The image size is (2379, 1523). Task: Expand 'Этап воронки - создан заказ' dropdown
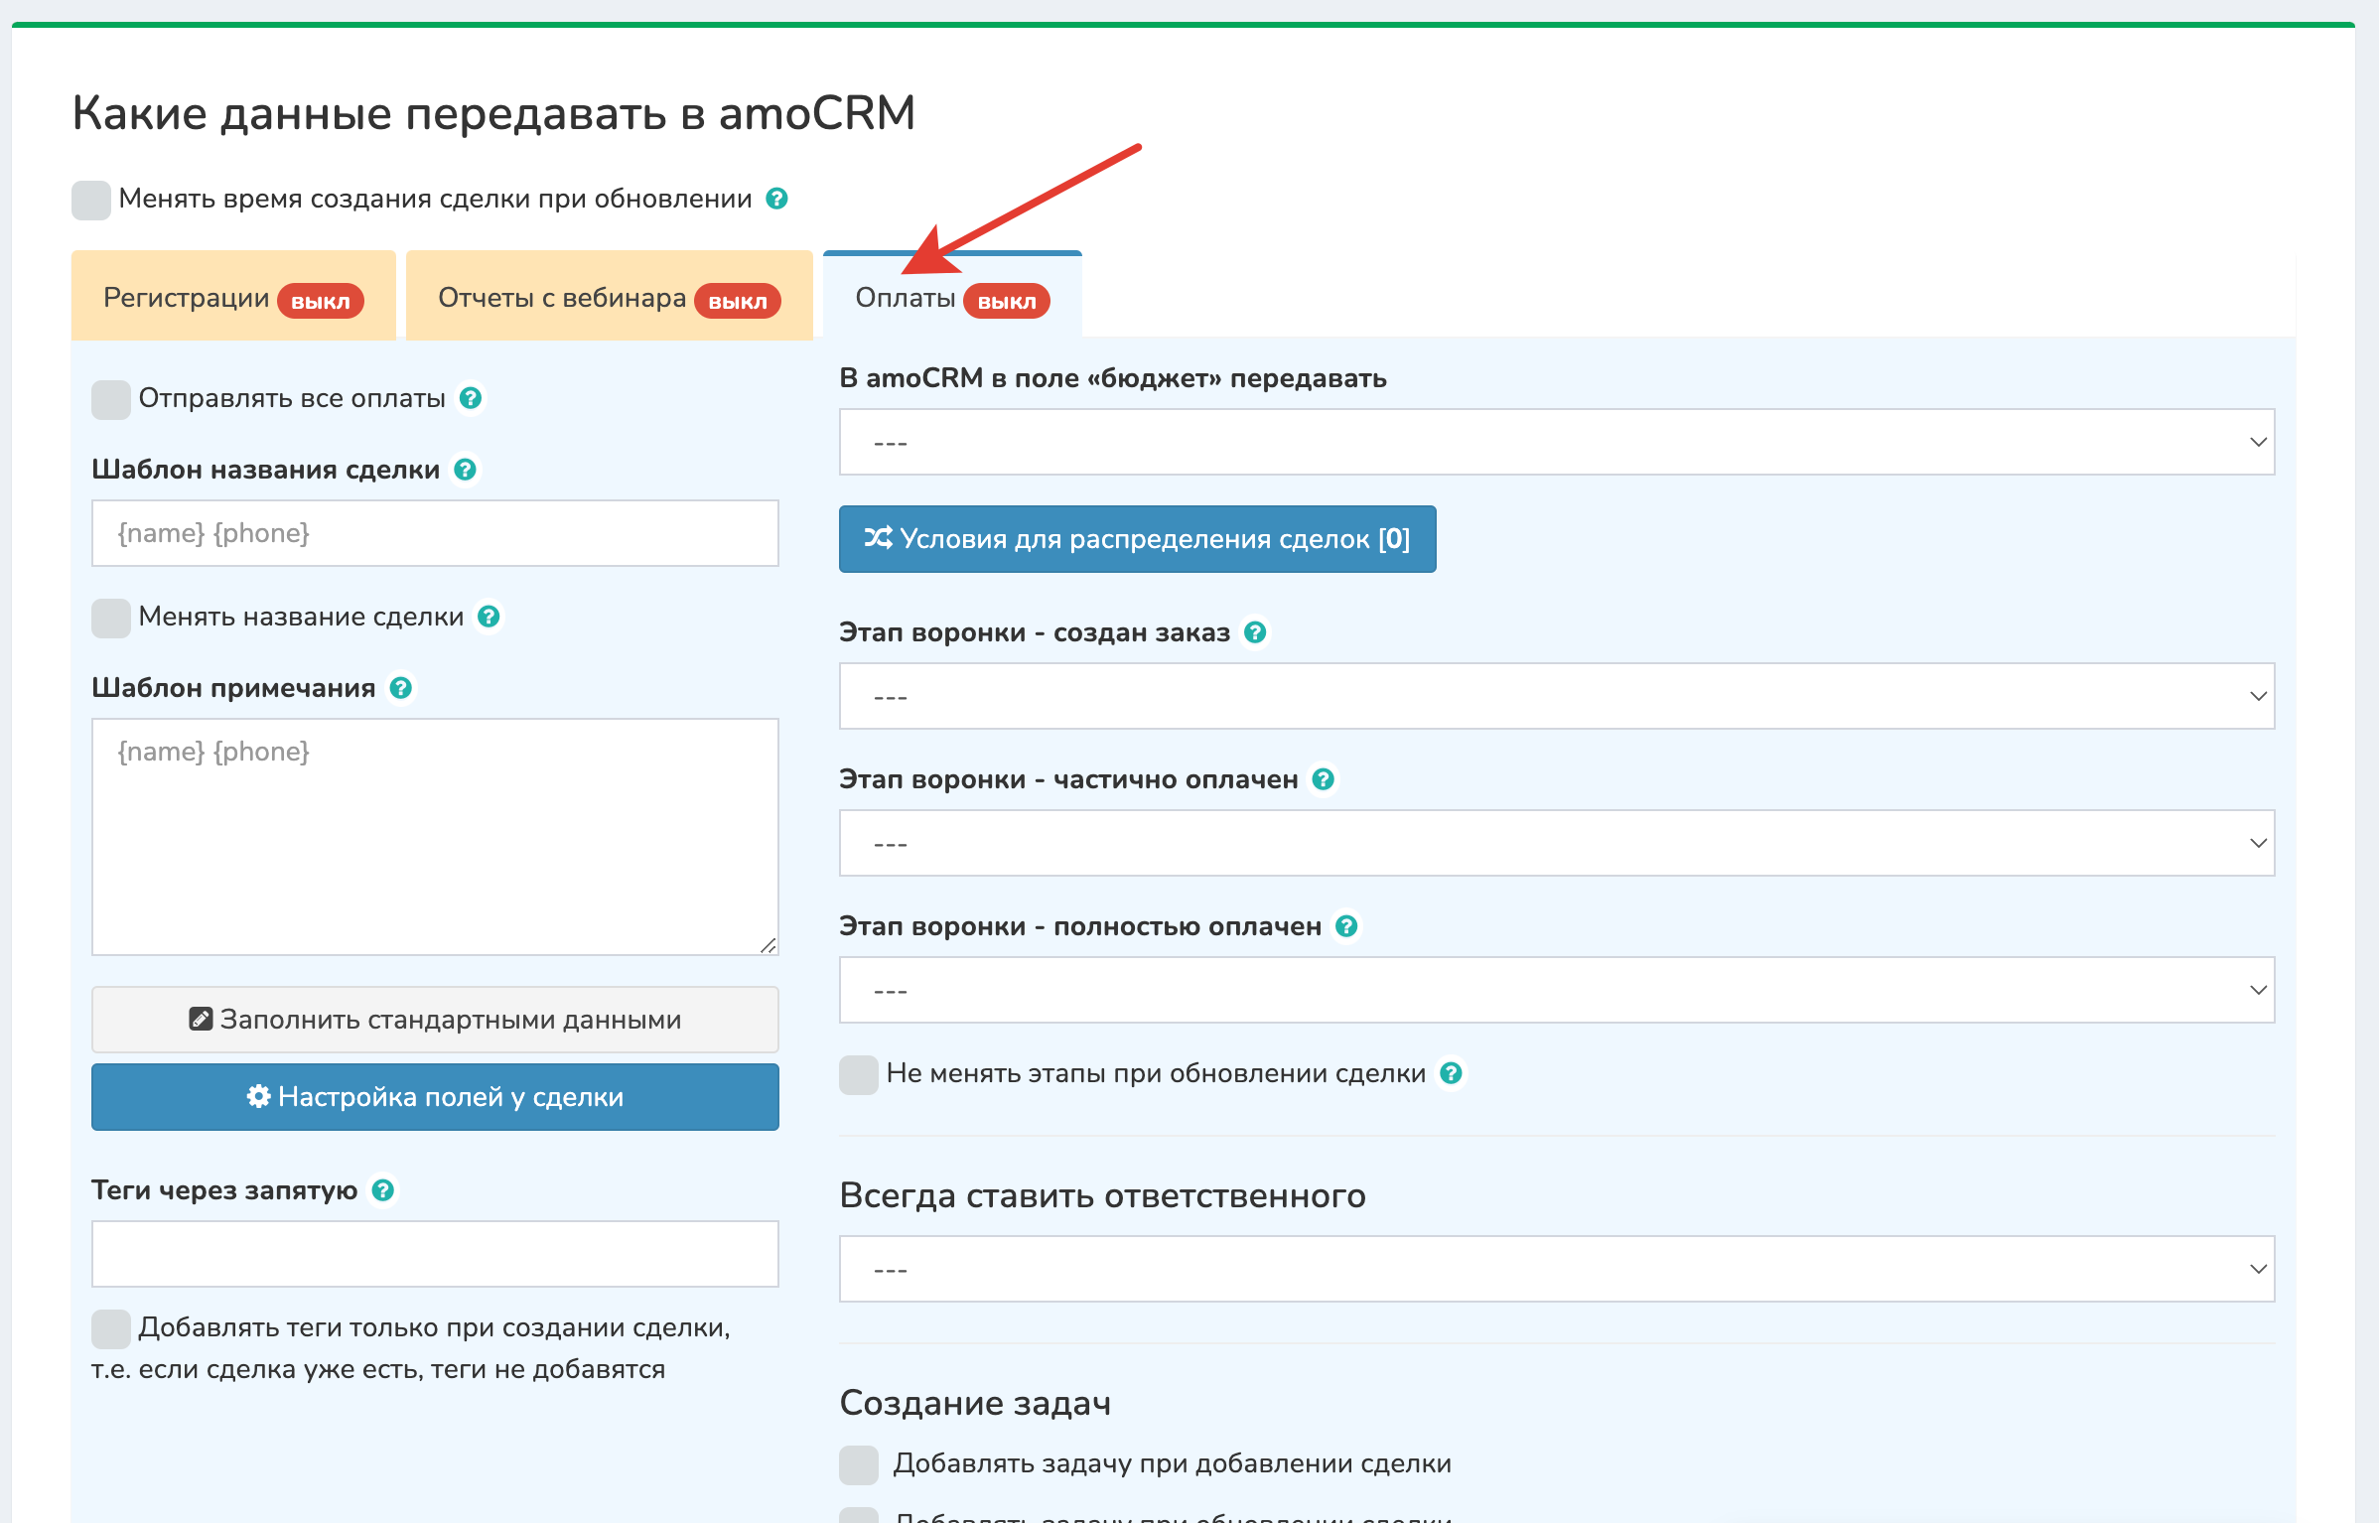pos(1556,696)
